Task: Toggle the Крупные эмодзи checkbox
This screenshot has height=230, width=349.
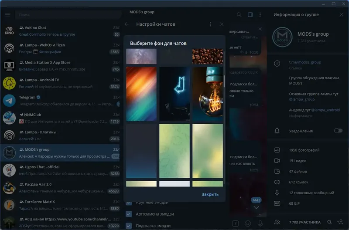Action: (x=129, y=203)
